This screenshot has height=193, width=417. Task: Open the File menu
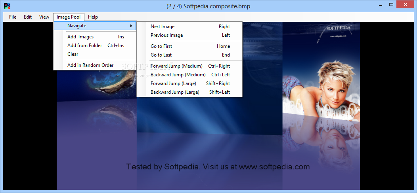pyautogui.click(x=13, y=17)
